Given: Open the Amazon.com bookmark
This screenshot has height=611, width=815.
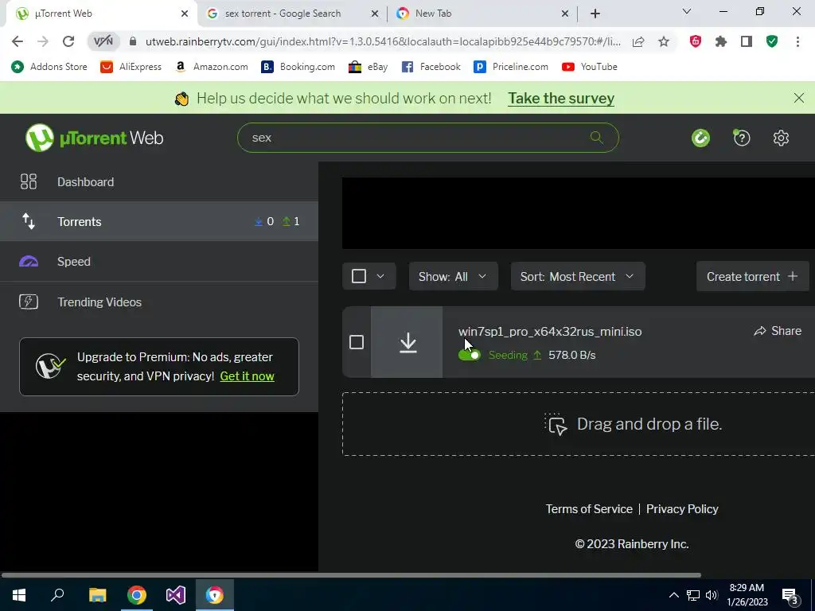Looking at the screenshot, I should (x=212, y=67).
